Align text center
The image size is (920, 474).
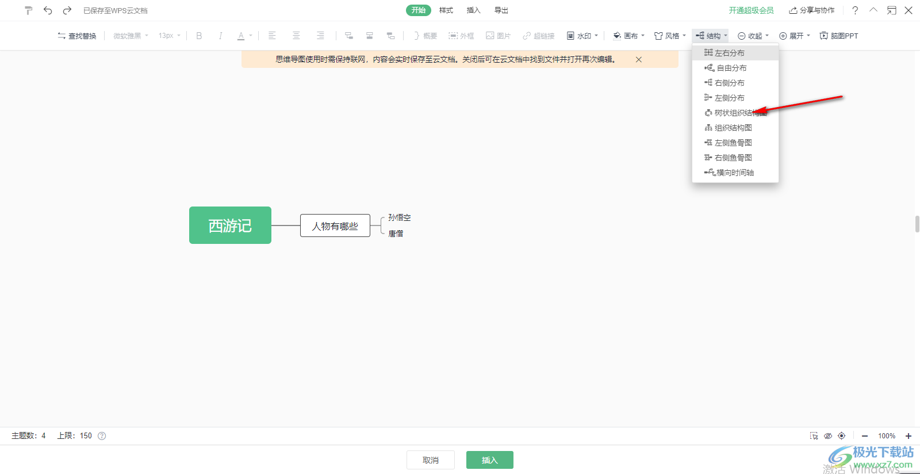click(296, 36)
